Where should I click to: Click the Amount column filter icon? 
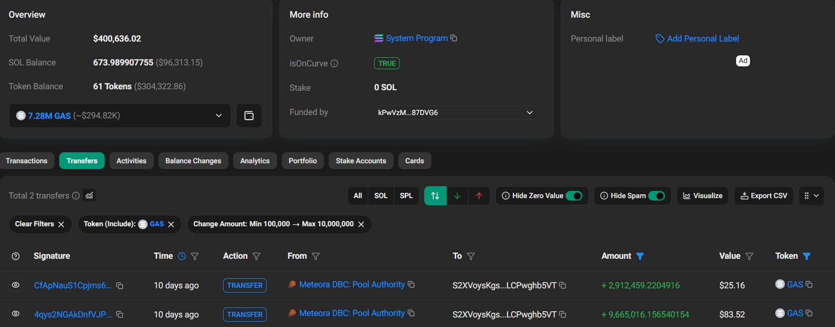point(640,256)
